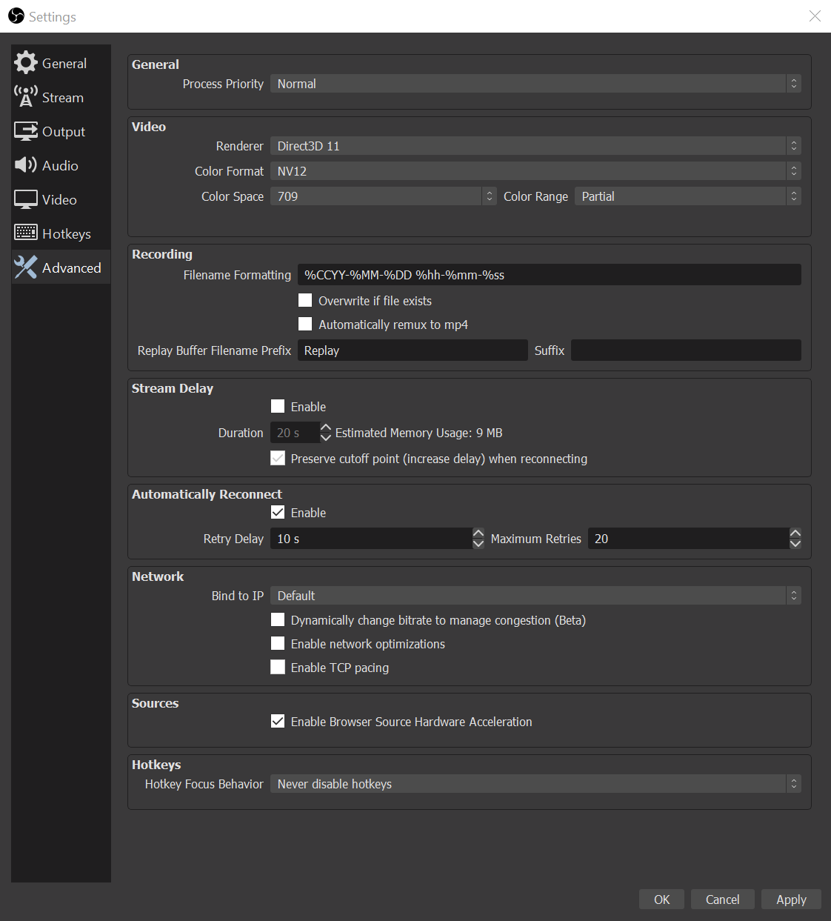Select the Output monitor icon
The image size is (831, 921).
[26, 131]
